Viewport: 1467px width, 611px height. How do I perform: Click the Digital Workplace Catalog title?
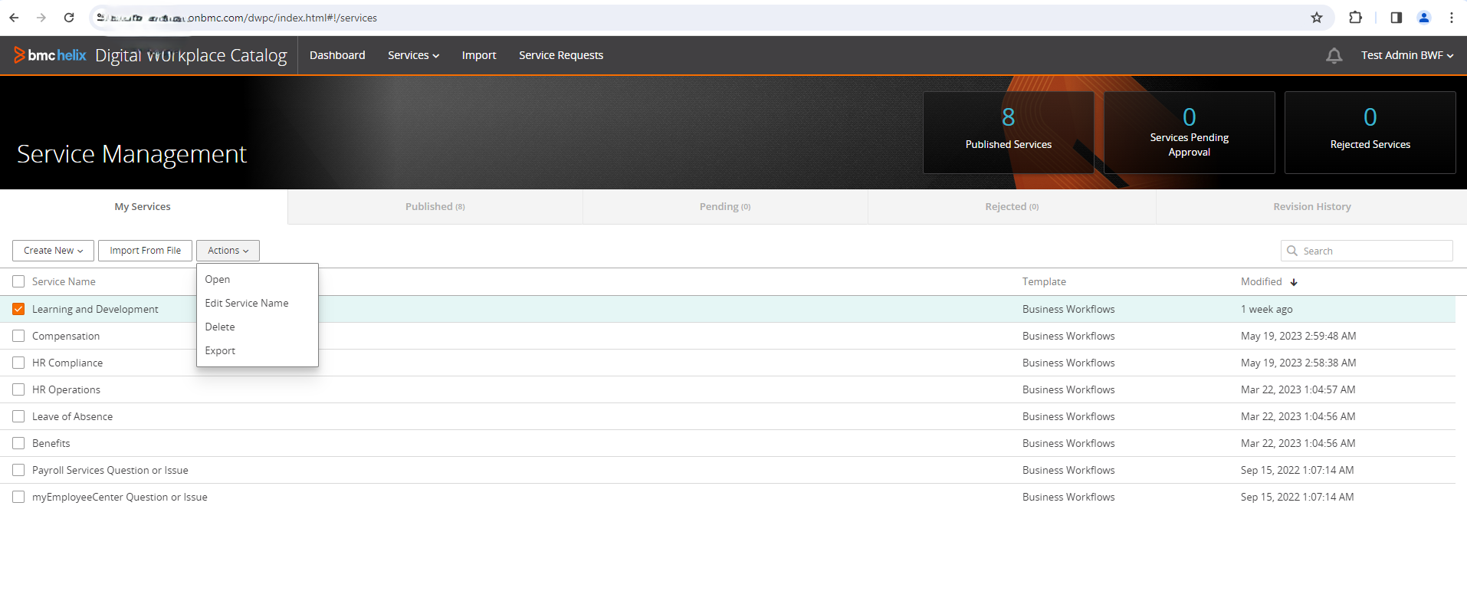(x=191, y=55)
